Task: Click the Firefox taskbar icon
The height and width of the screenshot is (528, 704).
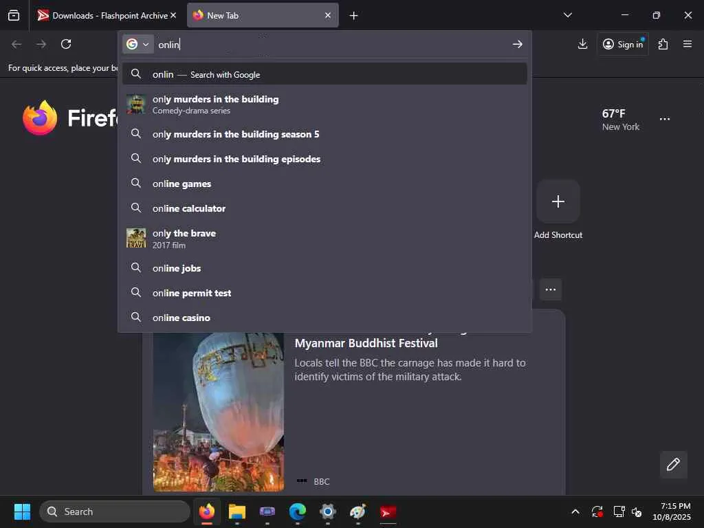Action: point(207,511)
